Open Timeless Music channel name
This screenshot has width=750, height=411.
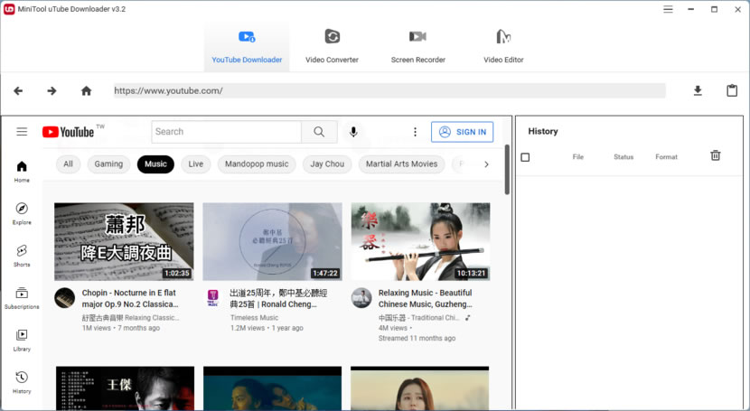(254, 318)
